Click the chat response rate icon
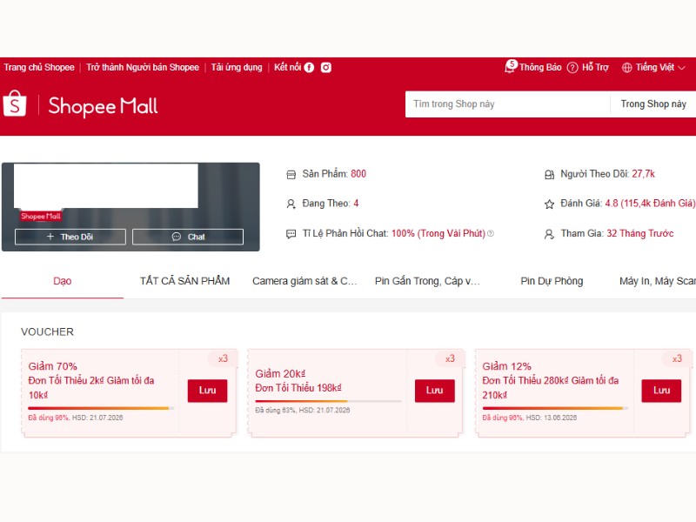The width and height of the screenshot is (696, 522). (291, 234)
